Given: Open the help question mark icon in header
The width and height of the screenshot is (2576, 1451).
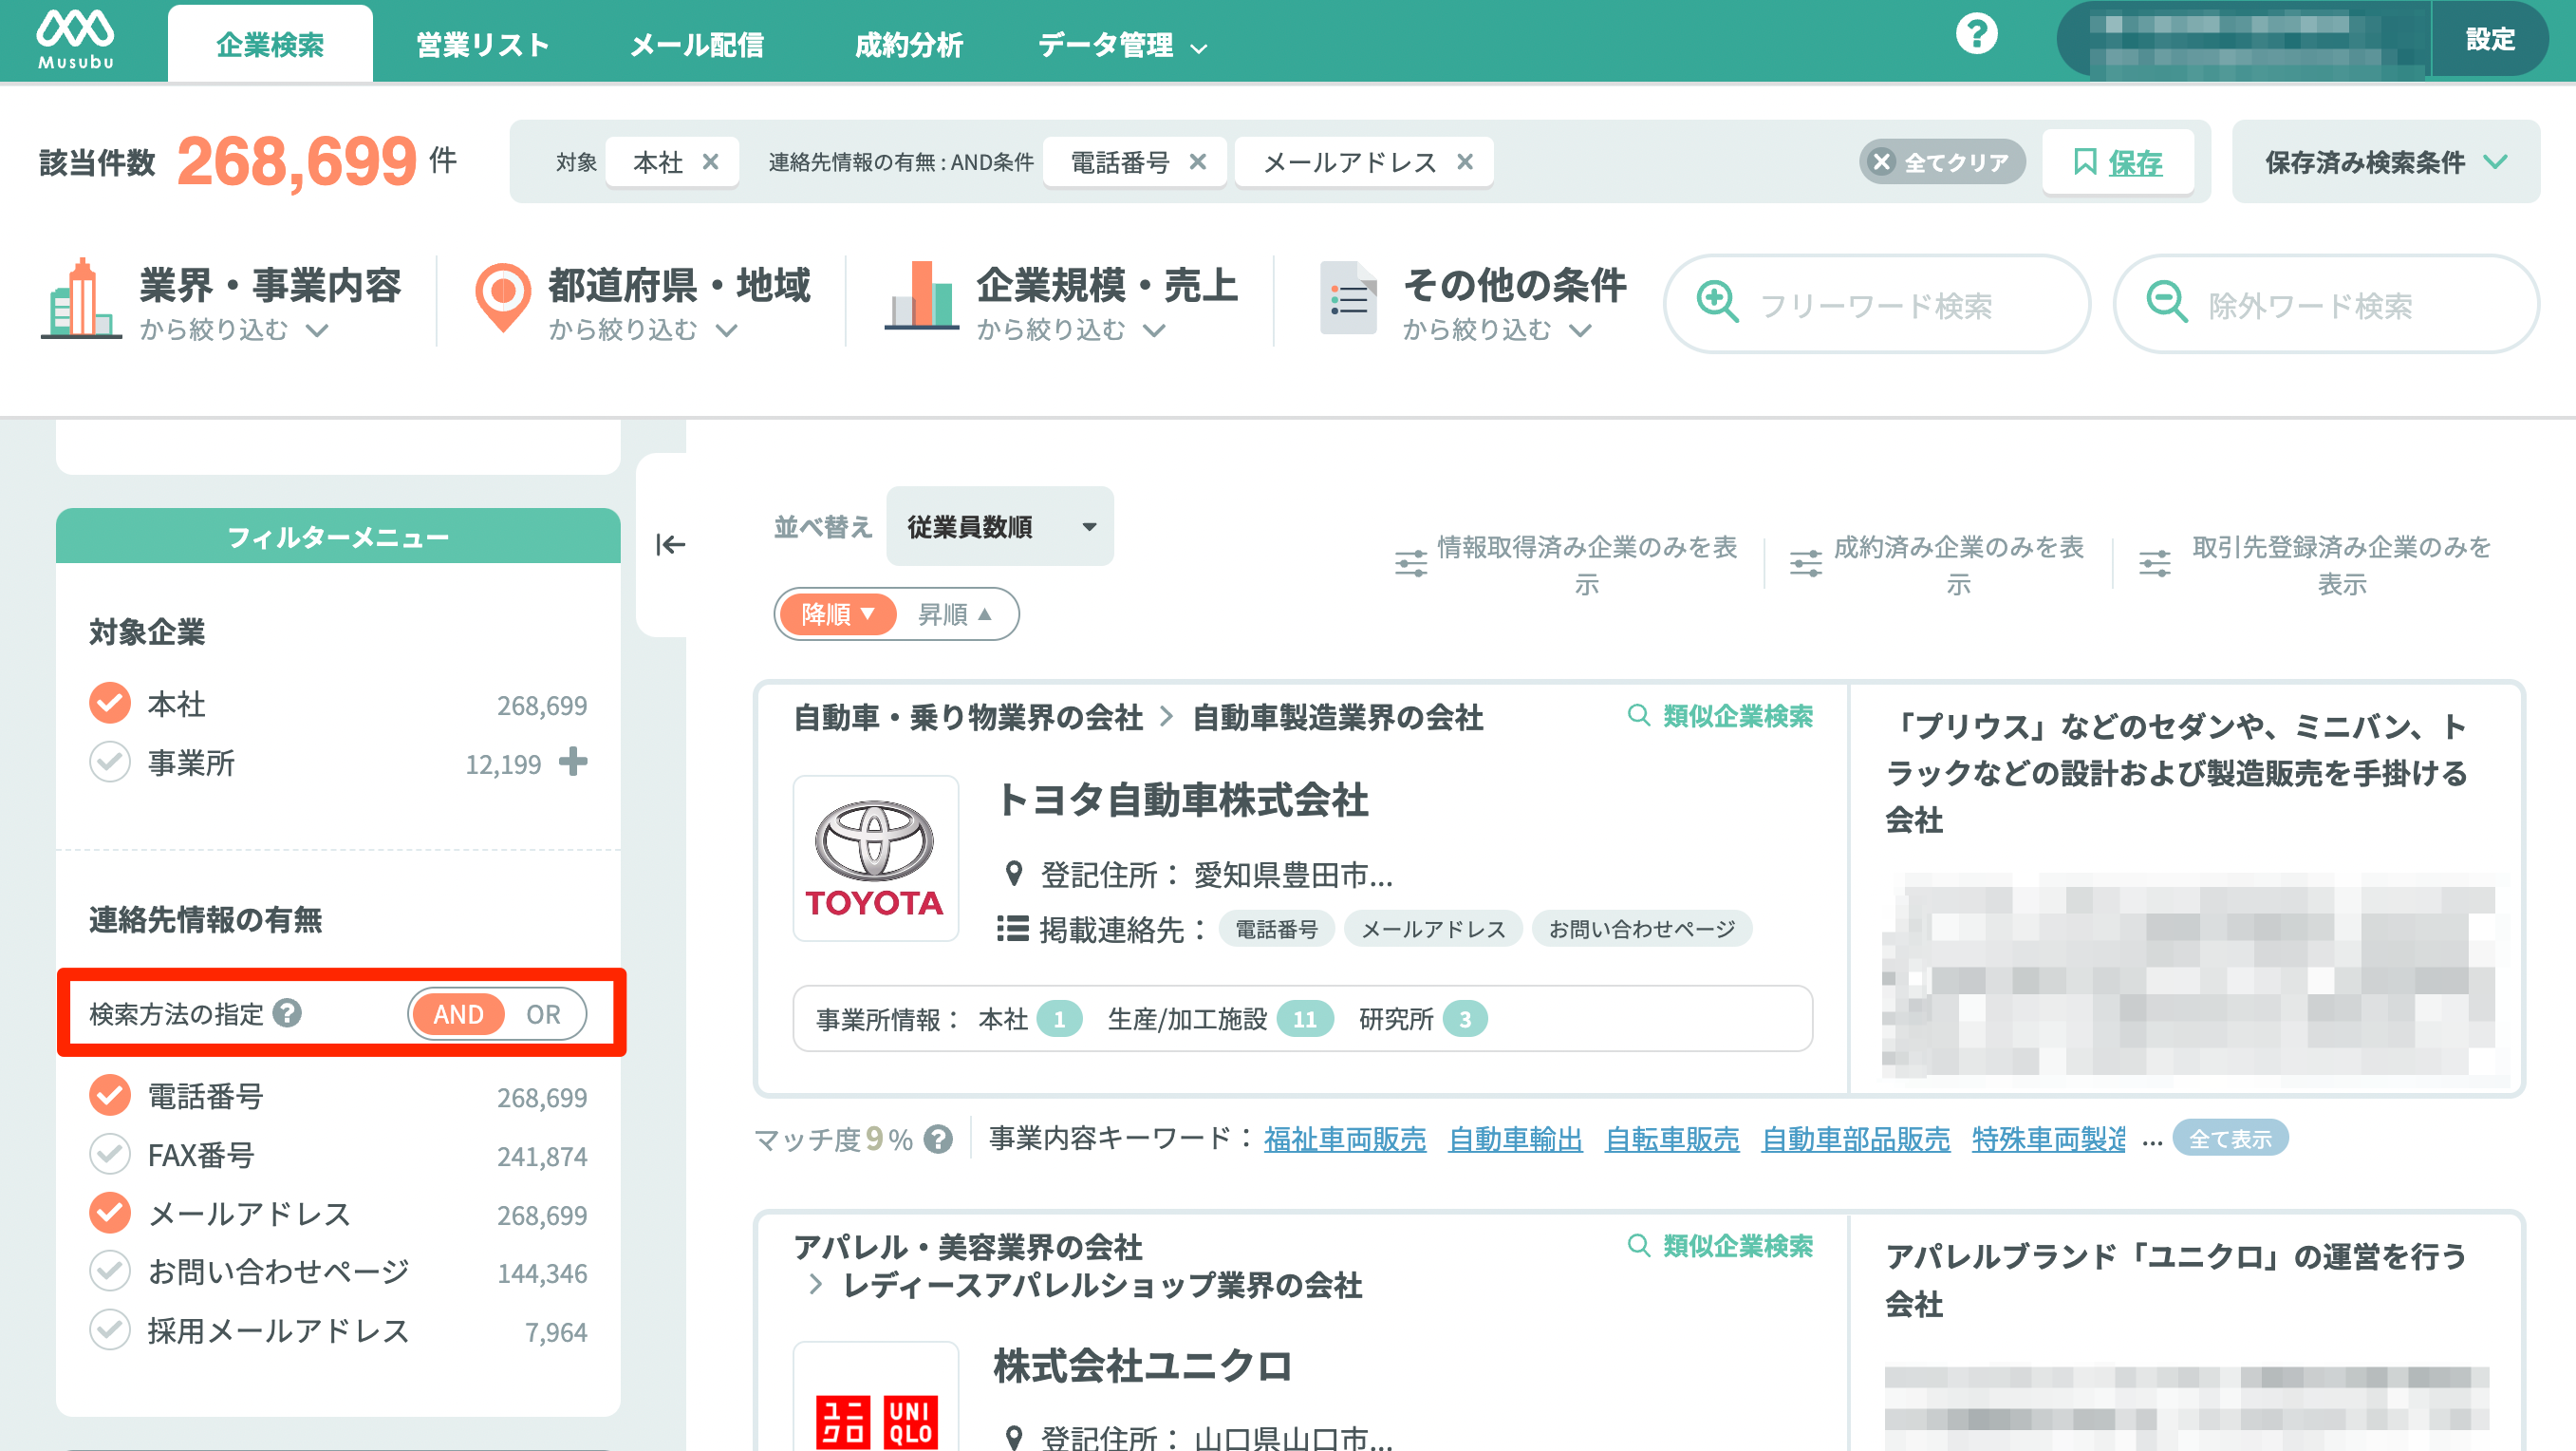Looking at the screenshot, I should point(1976,35).
